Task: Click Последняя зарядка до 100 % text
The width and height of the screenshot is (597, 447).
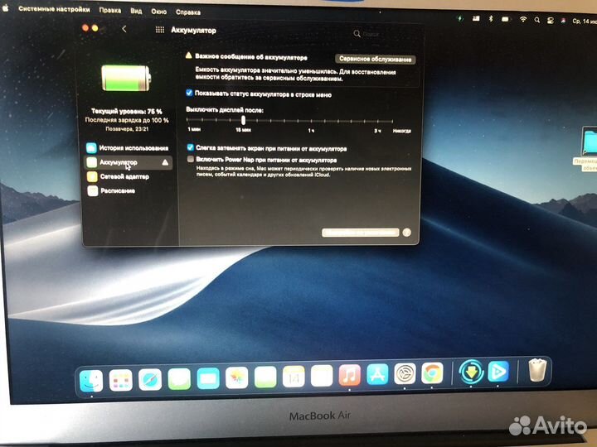Action: (127, 120)
